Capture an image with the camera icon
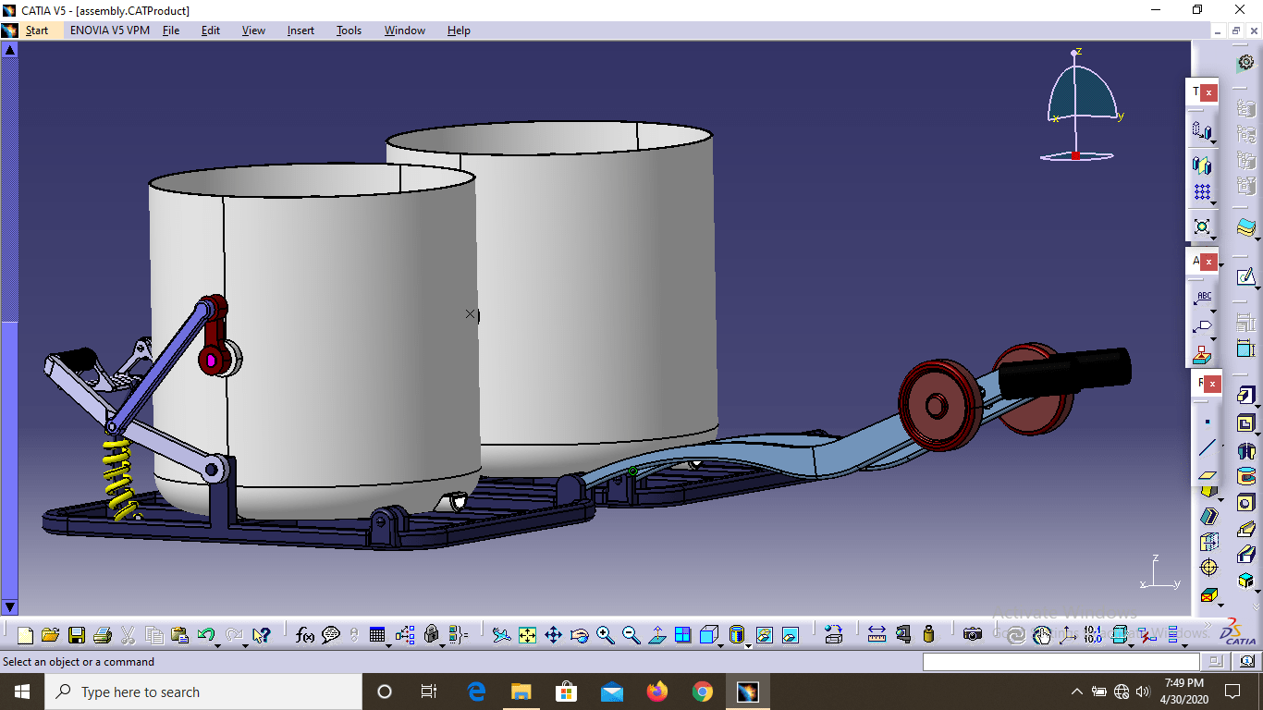 pyautogui.click(x=973, y=635)
